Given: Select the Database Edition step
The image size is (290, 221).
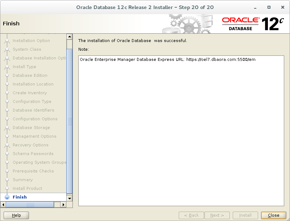Looking at the screenshot, I should (x=30, y=76).
